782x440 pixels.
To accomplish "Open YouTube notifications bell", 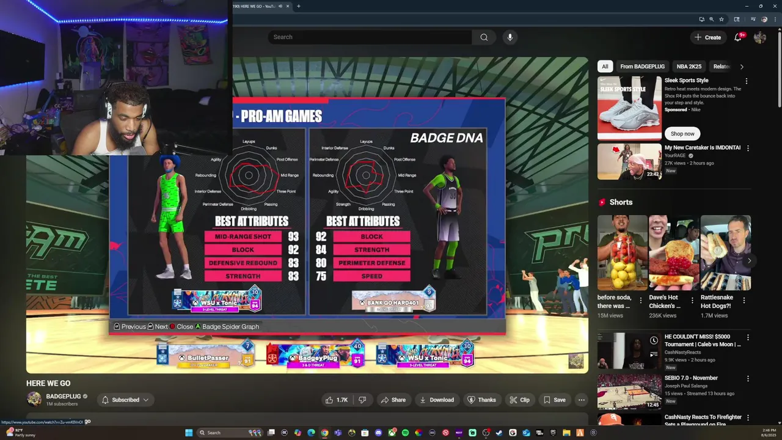I will (x=738, y=37).
